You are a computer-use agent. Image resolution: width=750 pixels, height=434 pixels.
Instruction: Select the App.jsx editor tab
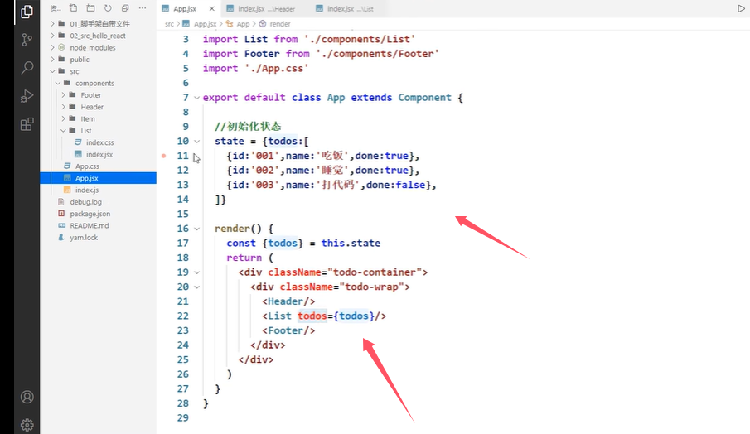tap(185, 8)
